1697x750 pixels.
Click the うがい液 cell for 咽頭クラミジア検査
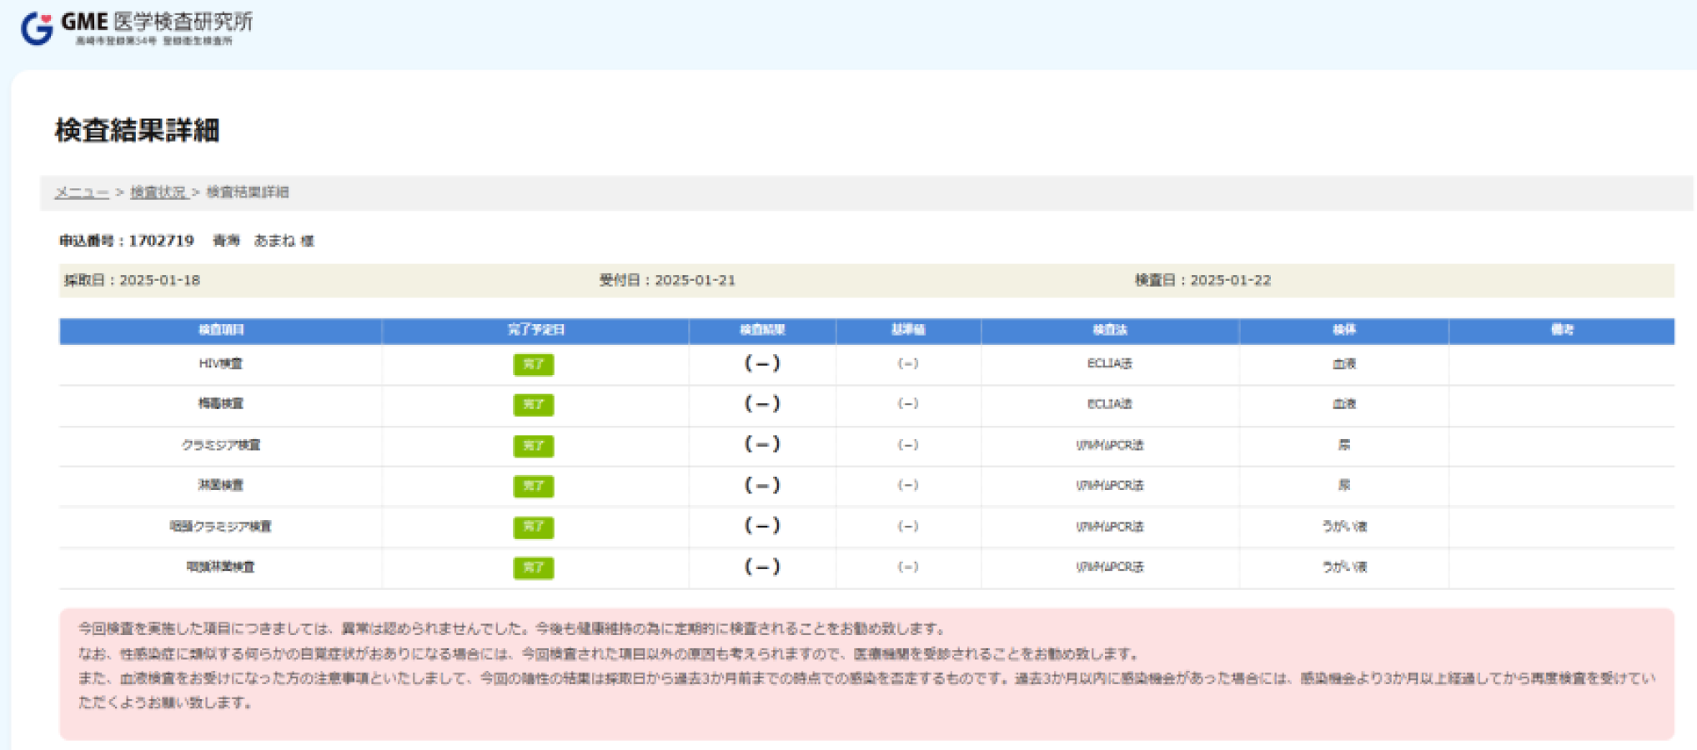point(1344,527)
